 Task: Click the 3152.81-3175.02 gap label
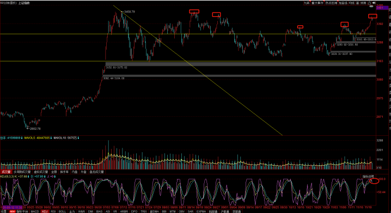[x=117, y=67]
